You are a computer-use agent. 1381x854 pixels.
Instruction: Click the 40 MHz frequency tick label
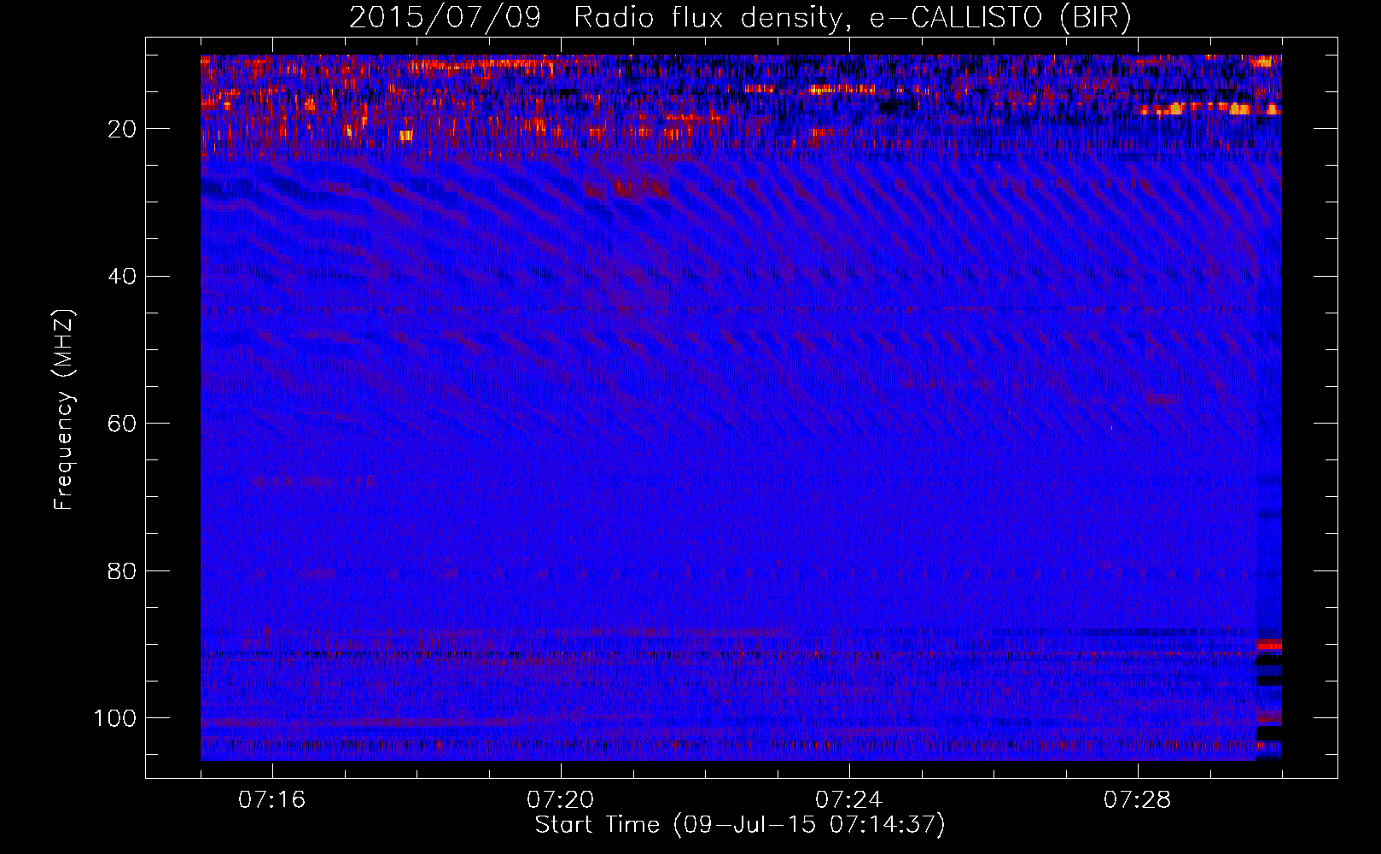coord(122,277)
